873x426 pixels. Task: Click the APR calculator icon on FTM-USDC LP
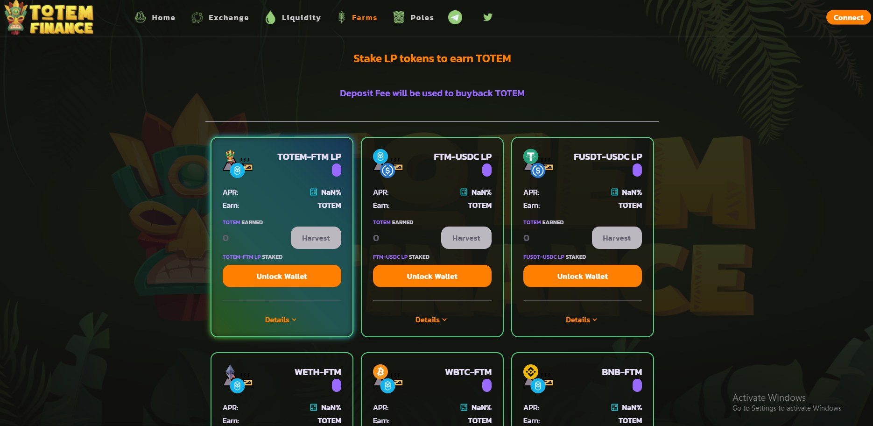pos(464,192)
